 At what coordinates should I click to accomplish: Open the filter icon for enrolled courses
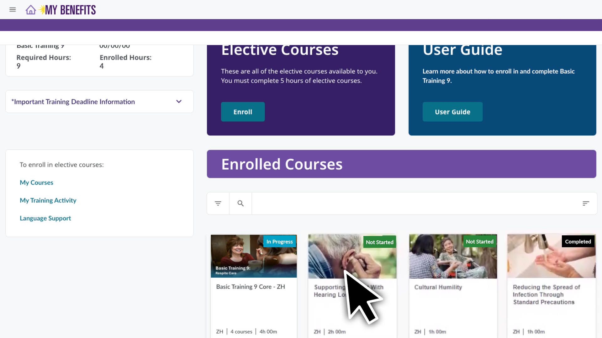coord(218,203)
